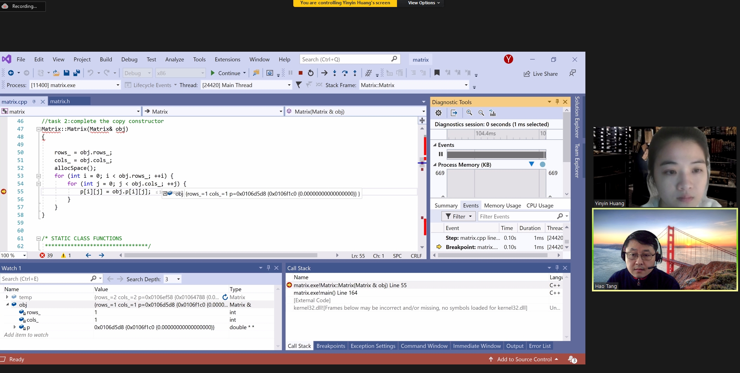This screenshot has height=373, width=740.
Task: Open the Stack Frame dropdown
Action: point(466,85)
